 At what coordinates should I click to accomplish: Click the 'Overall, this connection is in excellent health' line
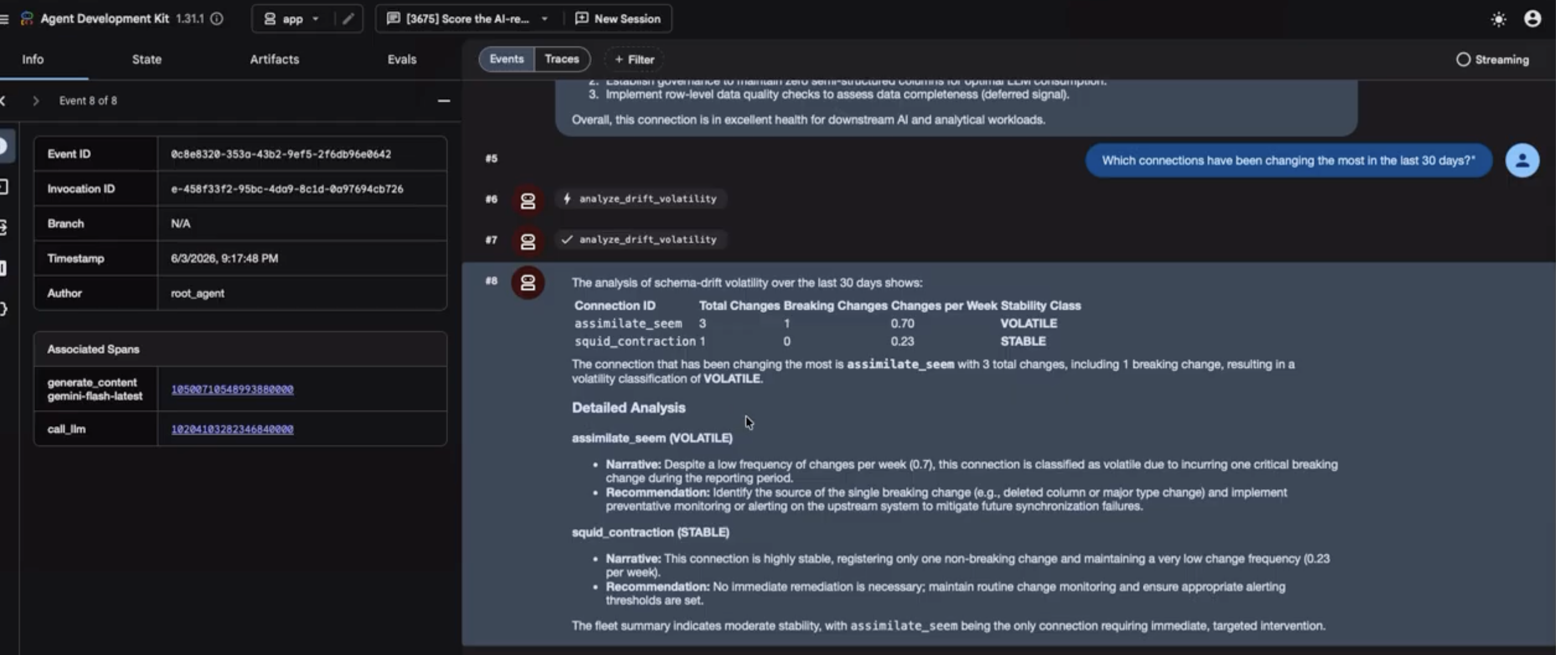pyautogui.click(x=808, y=120)
